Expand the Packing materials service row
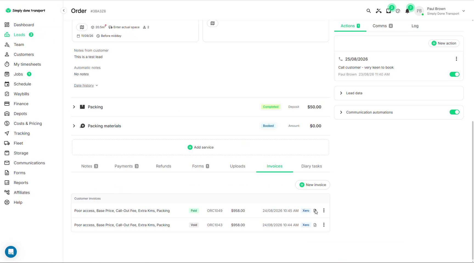Image resolution: width=474 pixels, height=263 pixels. point(74,126)
